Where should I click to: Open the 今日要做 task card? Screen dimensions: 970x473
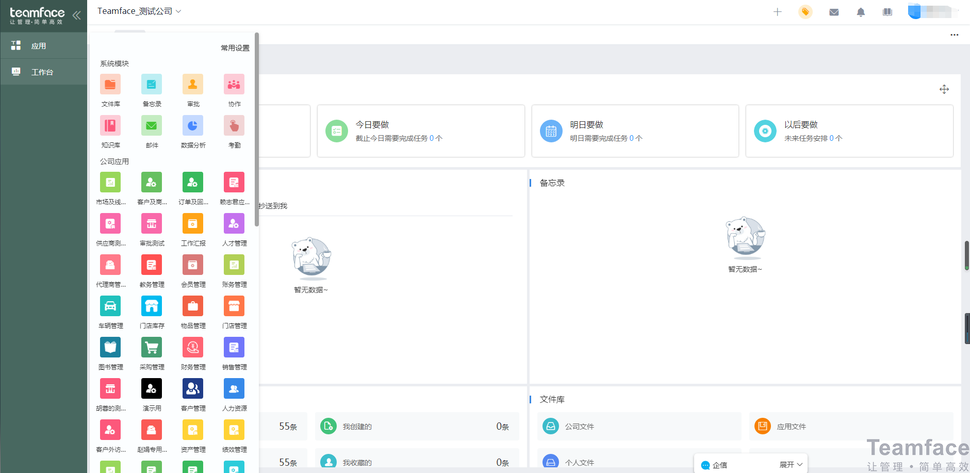421,131
